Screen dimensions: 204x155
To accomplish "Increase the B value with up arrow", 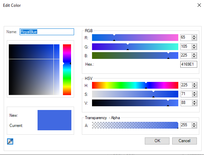I will (194, 54).
